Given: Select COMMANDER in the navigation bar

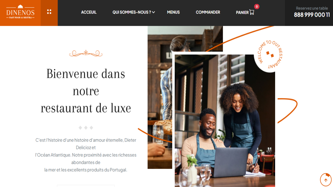Looking at the screenshot, I should click(208, 12).
